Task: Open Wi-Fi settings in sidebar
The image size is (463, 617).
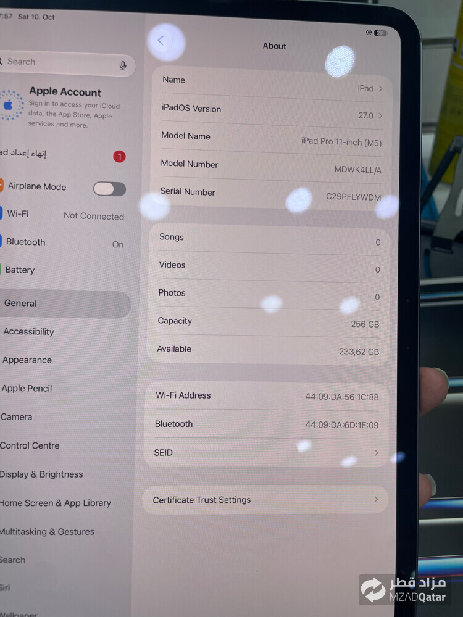Action: (63, 215)
